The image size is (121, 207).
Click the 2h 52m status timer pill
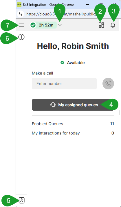(x=43, y=25)
